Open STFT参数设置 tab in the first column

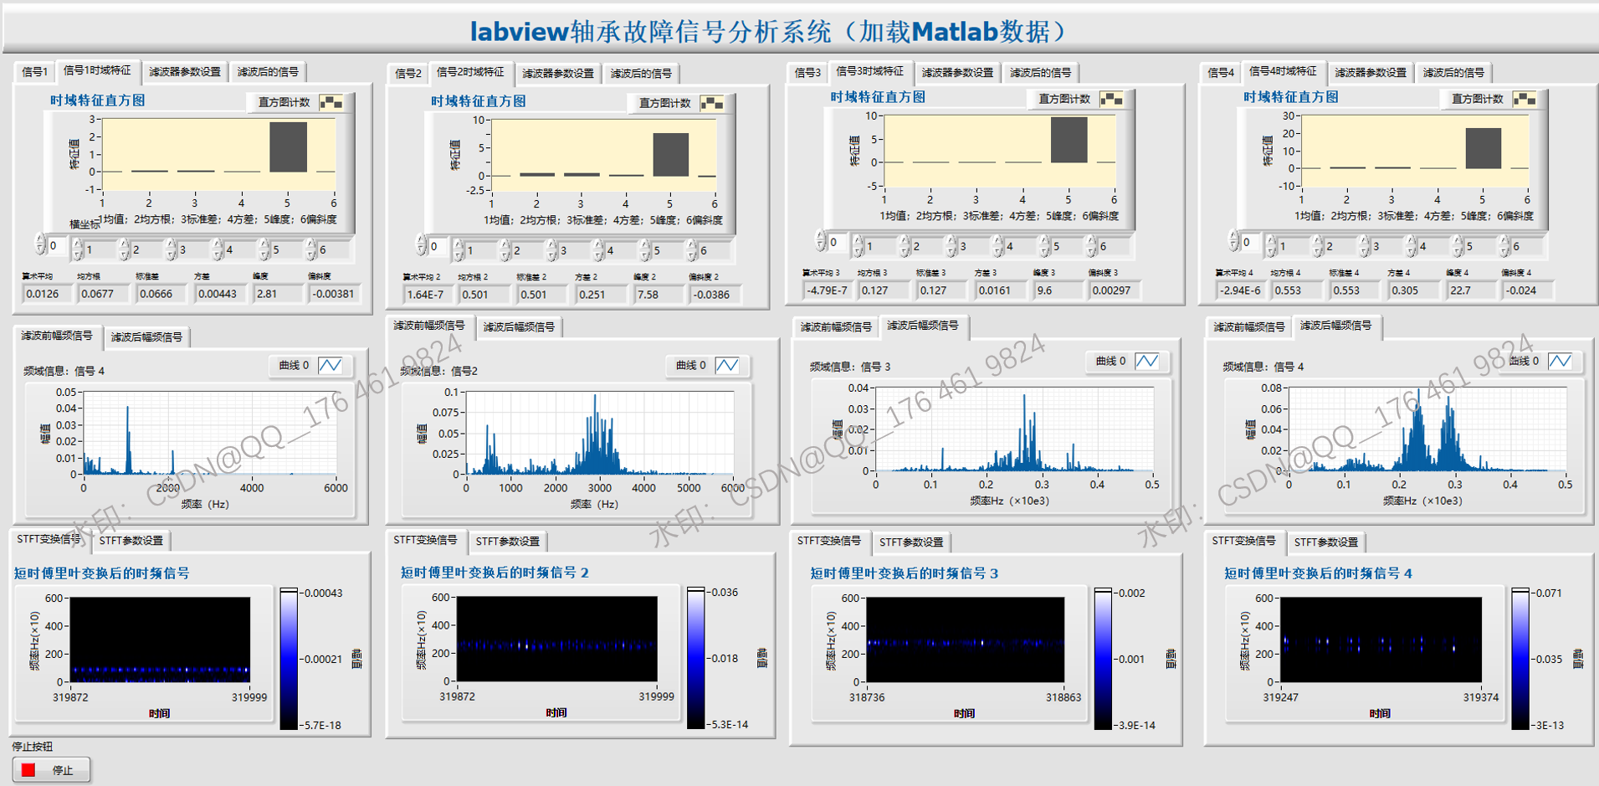(x=131, y=541)
